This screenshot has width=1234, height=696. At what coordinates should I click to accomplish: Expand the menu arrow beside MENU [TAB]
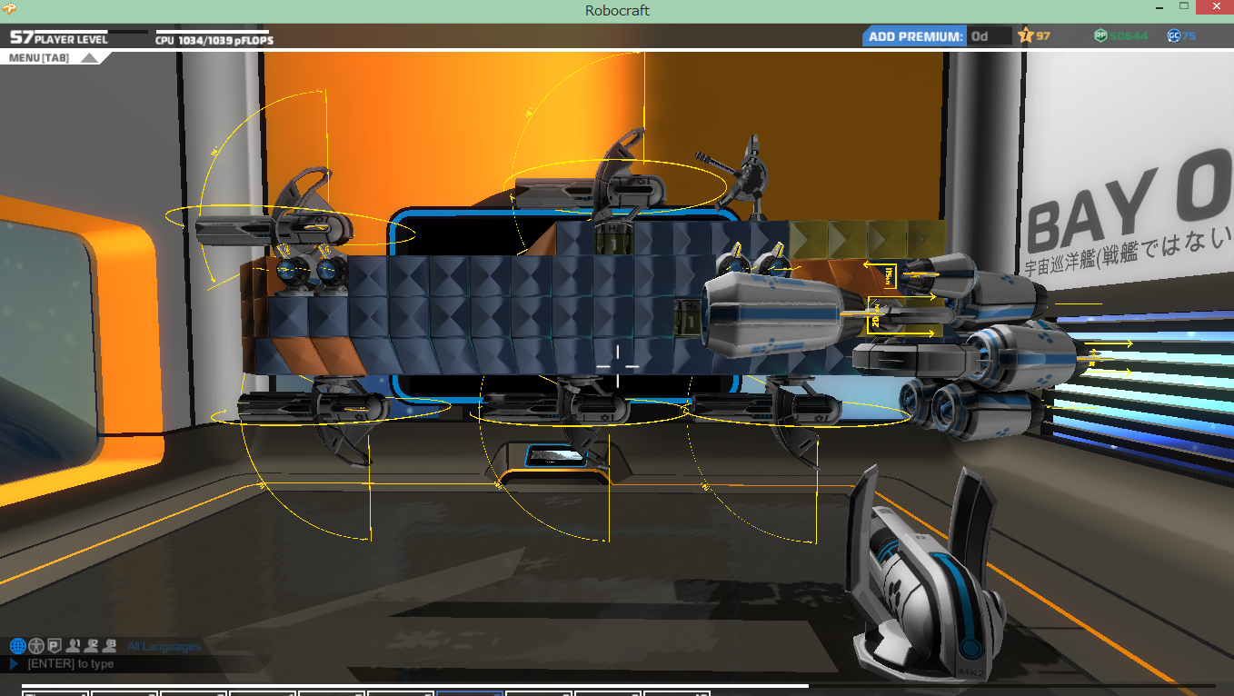click(88, 58)
